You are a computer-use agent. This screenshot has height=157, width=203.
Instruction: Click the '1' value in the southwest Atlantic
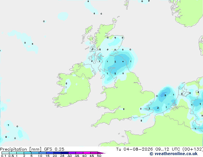(x=8, y=125)
